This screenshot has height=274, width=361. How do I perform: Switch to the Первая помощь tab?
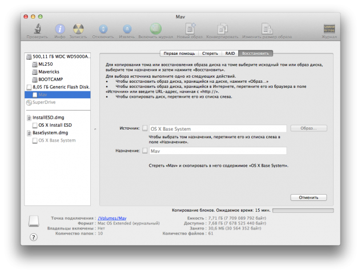point(180,53)
